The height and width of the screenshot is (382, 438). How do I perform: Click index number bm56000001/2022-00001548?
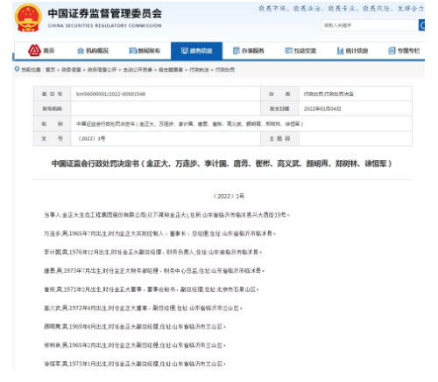(110, 94)
